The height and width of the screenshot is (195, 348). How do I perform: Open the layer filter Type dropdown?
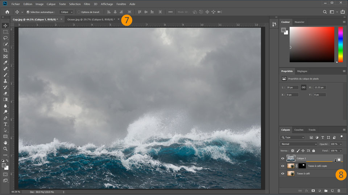[x=292, y=138]
